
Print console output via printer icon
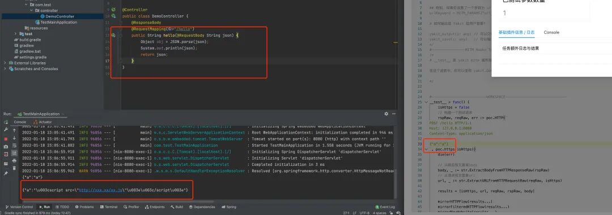14,160
